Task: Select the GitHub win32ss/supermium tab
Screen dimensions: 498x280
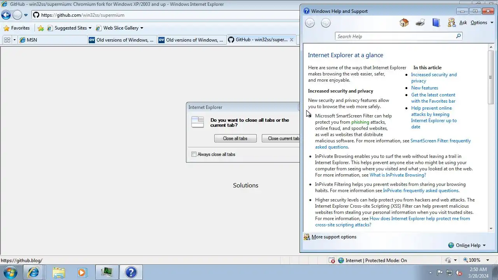Action: click(258, 40)
